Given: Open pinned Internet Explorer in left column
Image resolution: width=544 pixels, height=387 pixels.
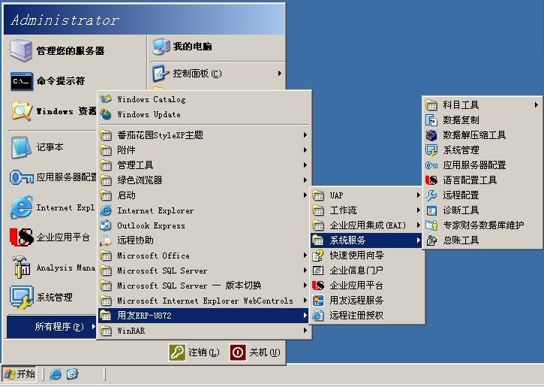Looking at the screenshot, I should (x=52, y=207).
